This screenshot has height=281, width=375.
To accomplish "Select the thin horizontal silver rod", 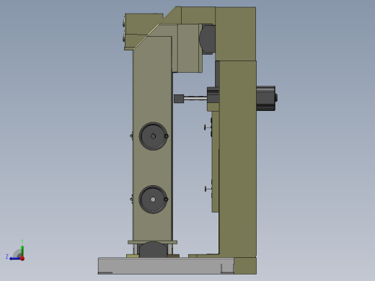I will tap(195, 98).
